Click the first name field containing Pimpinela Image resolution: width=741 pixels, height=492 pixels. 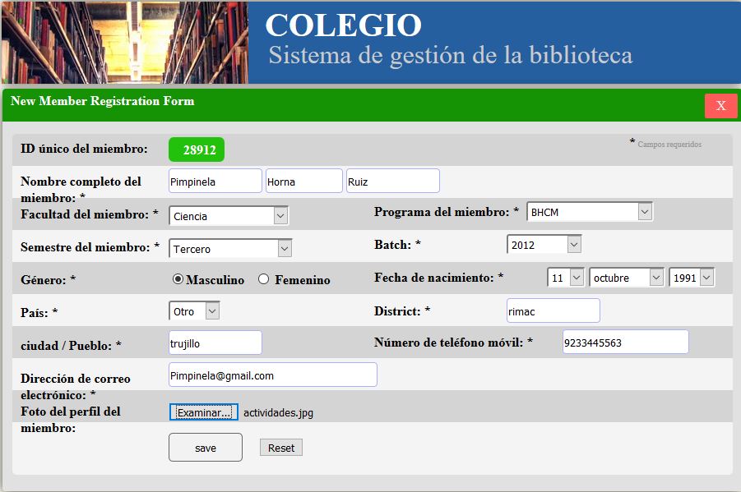(215, 180)
